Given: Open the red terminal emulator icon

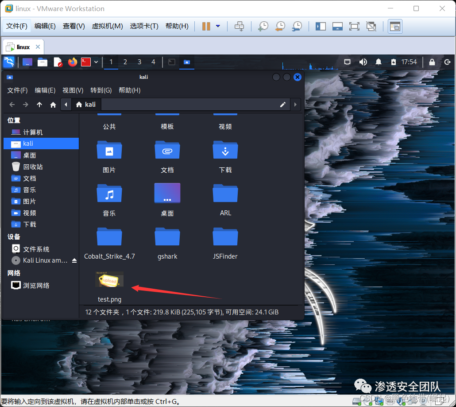Looking at the screenshot, I should [x=86, y=62].
